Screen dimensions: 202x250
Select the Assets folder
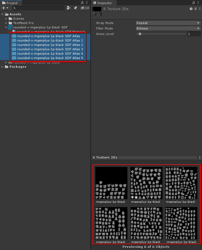pos(15,14)
